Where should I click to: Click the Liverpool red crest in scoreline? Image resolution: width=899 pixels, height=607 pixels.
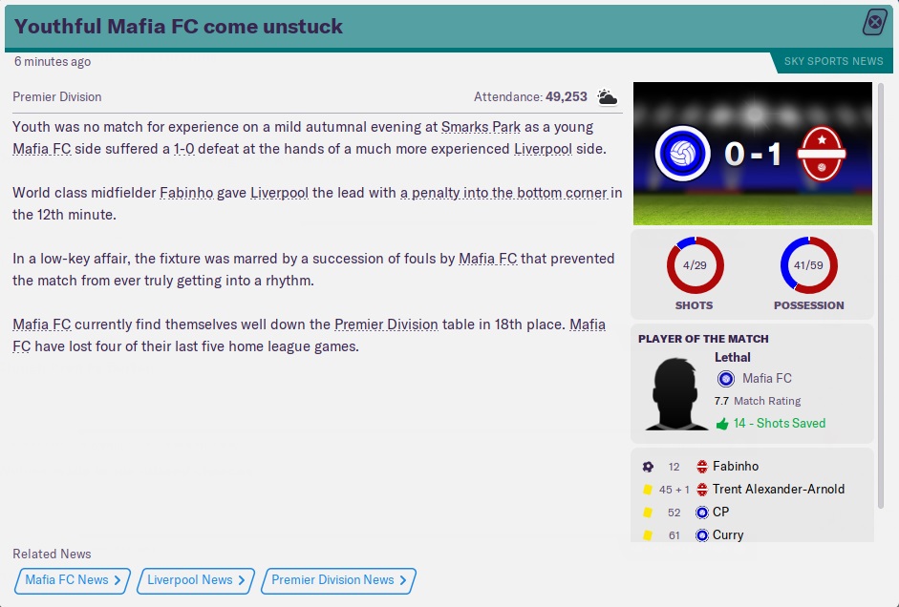(821, 154)
